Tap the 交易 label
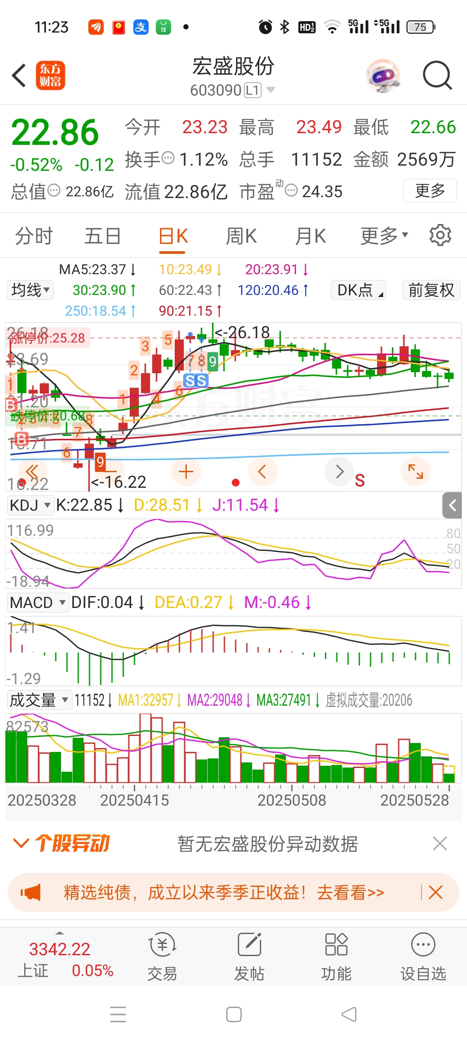The image size is (467, 1043). tap(163, 974)
